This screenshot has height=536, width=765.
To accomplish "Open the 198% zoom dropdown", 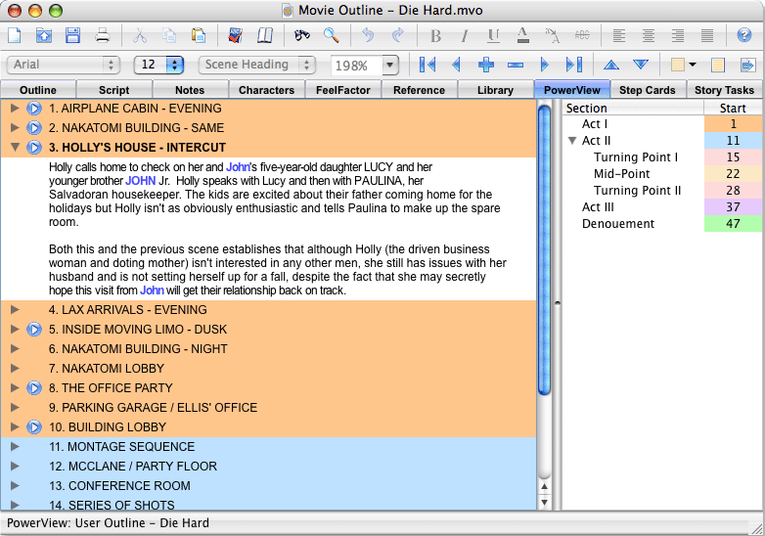I will pyautogui.click(x=389, y=65).
